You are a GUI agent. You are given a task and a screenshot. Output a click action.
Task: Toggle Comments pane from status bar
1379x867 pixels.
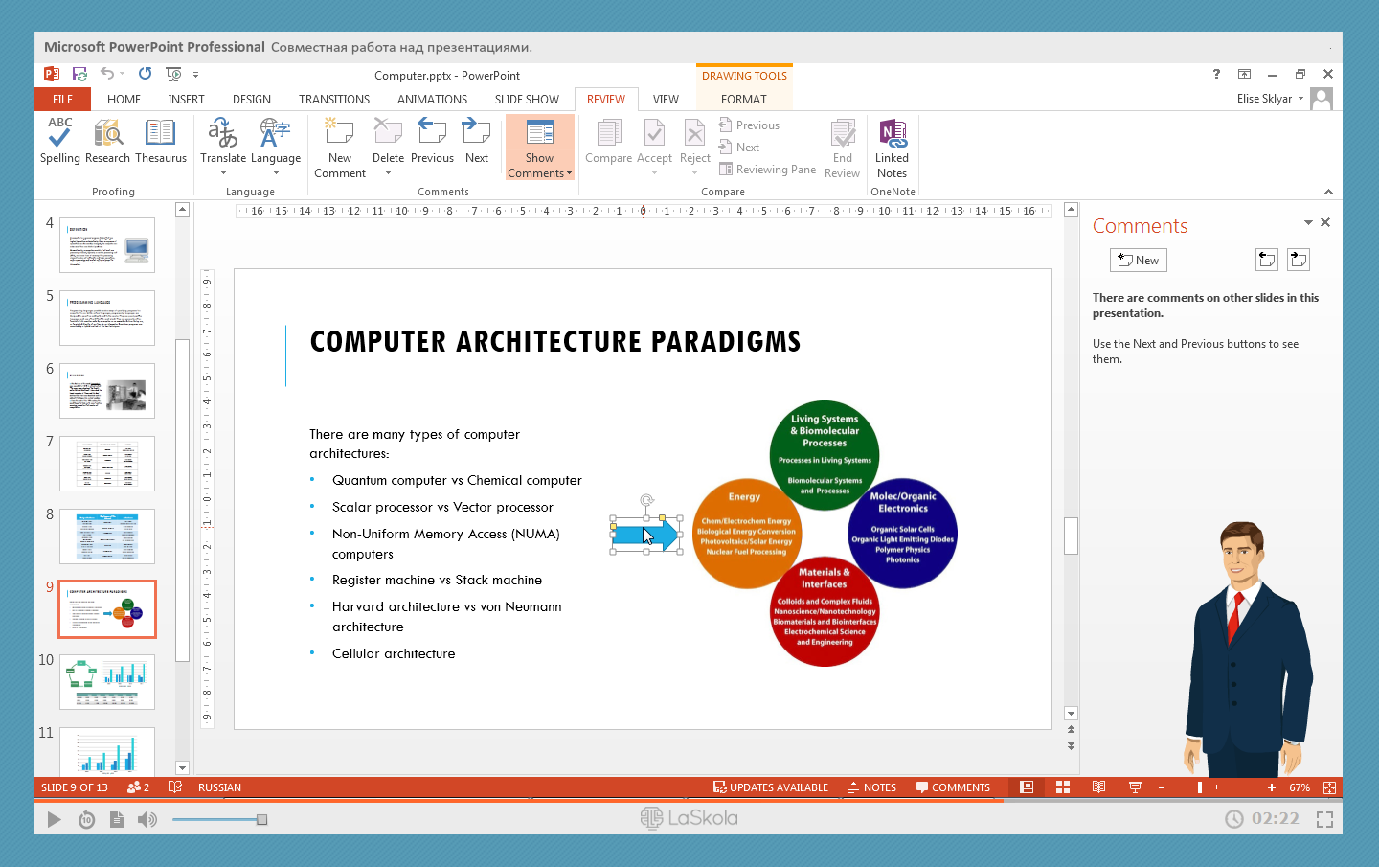click(x=953, y=787)
